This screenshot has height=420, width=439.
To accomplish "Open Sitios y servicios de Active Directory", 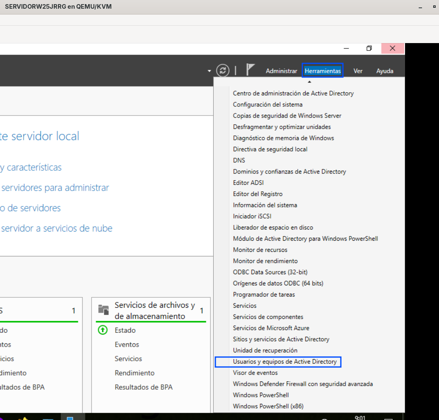I will (281, 339).
